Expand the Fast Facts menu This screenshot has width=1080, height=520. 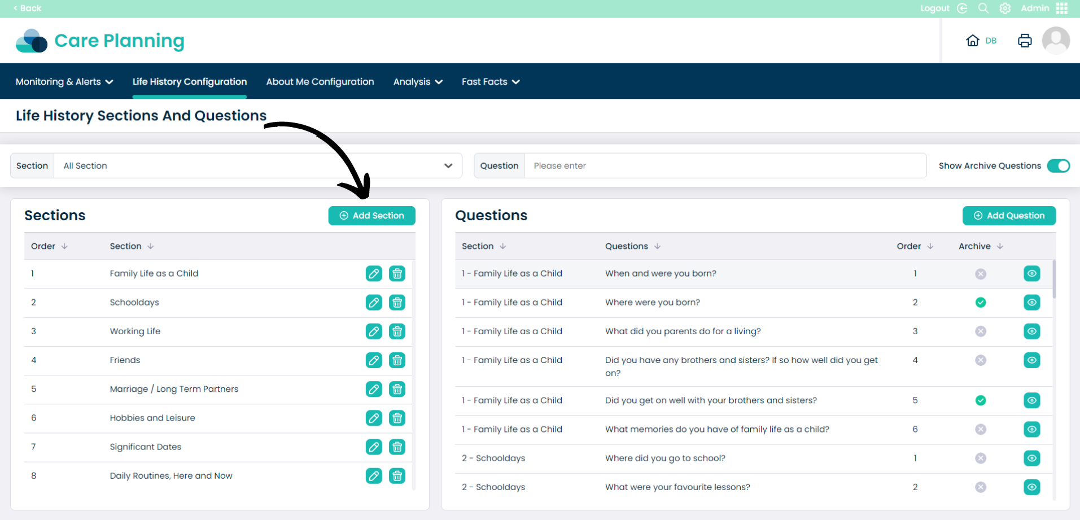pos(491,82)
